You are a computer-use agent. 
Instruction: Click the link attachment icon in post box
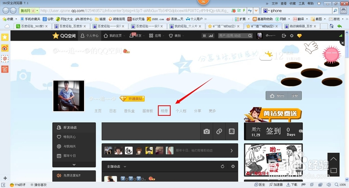click(219, 131)
